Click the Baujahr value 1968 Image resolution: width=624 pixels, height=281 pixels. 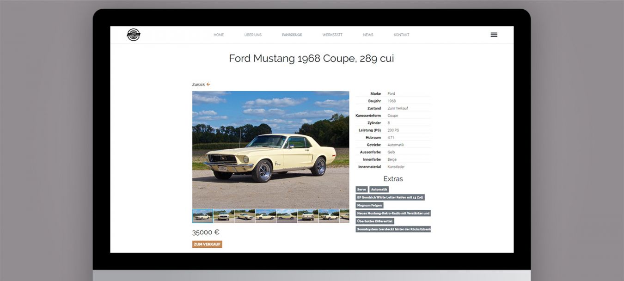click(x=392, y=101)
